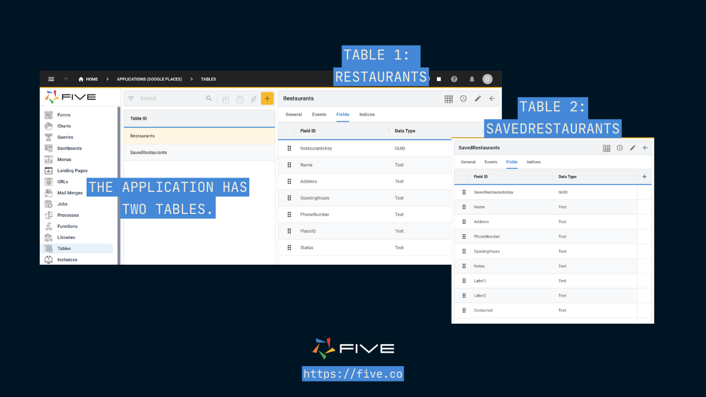Click the drag handle beside OpeningHours in Restaurants
706x397 pixels.
(289, 198)
